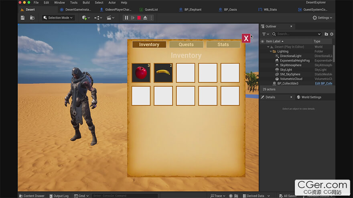Select the Stats tab in the game menu
Viewport: 353px width, 198px height.
click(x=223, y=44)
